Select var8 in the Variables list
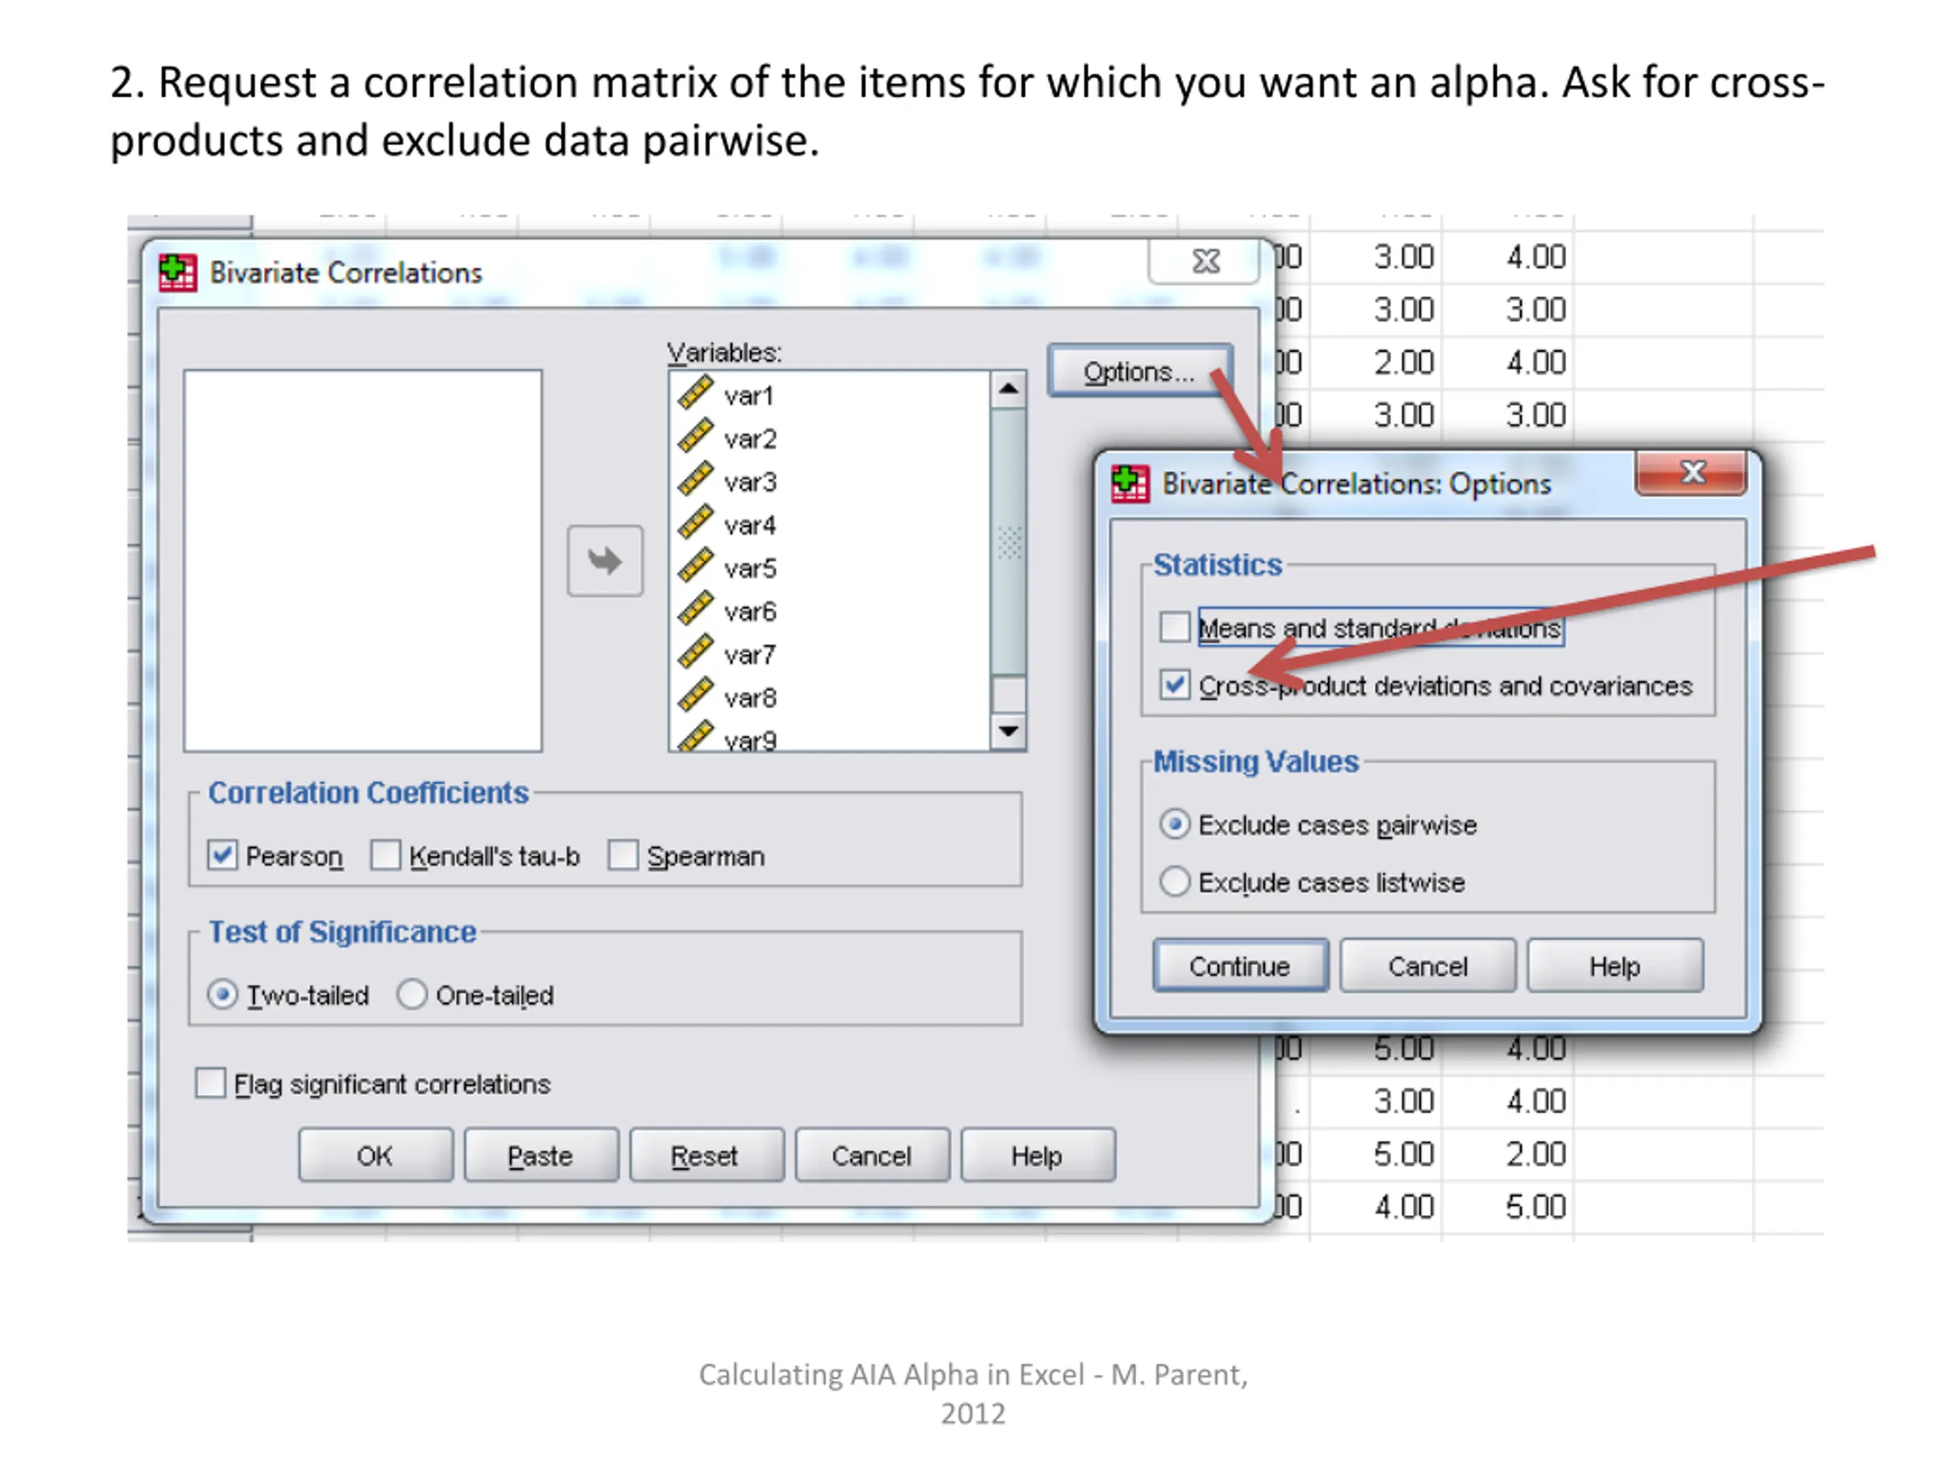This screenshot has height=1461, width=1948. pos(750,698)
